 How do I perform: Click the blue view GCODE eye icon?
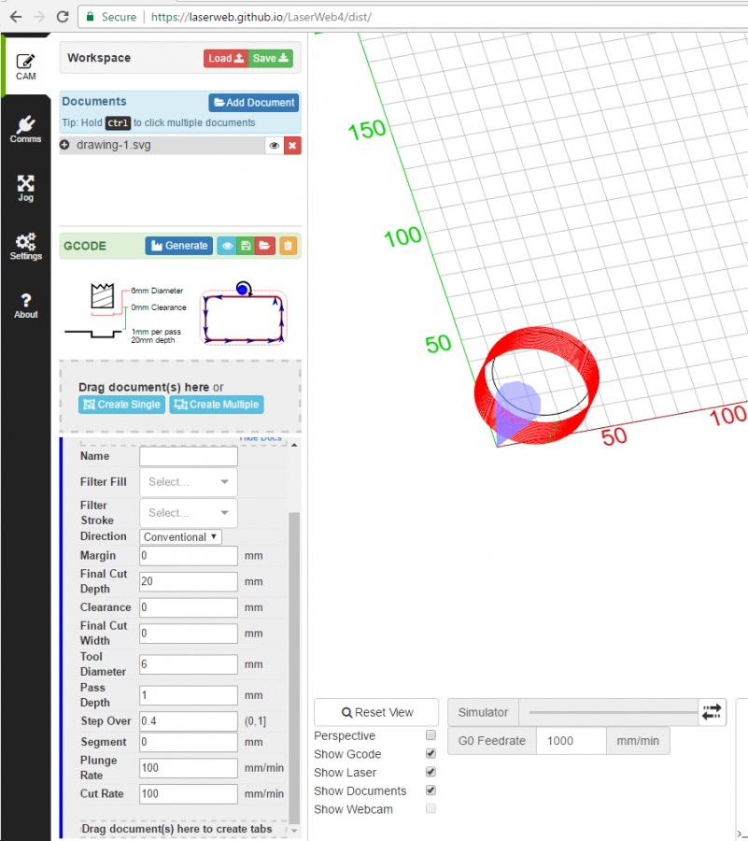pyautogui.click(x=226, y=246)
